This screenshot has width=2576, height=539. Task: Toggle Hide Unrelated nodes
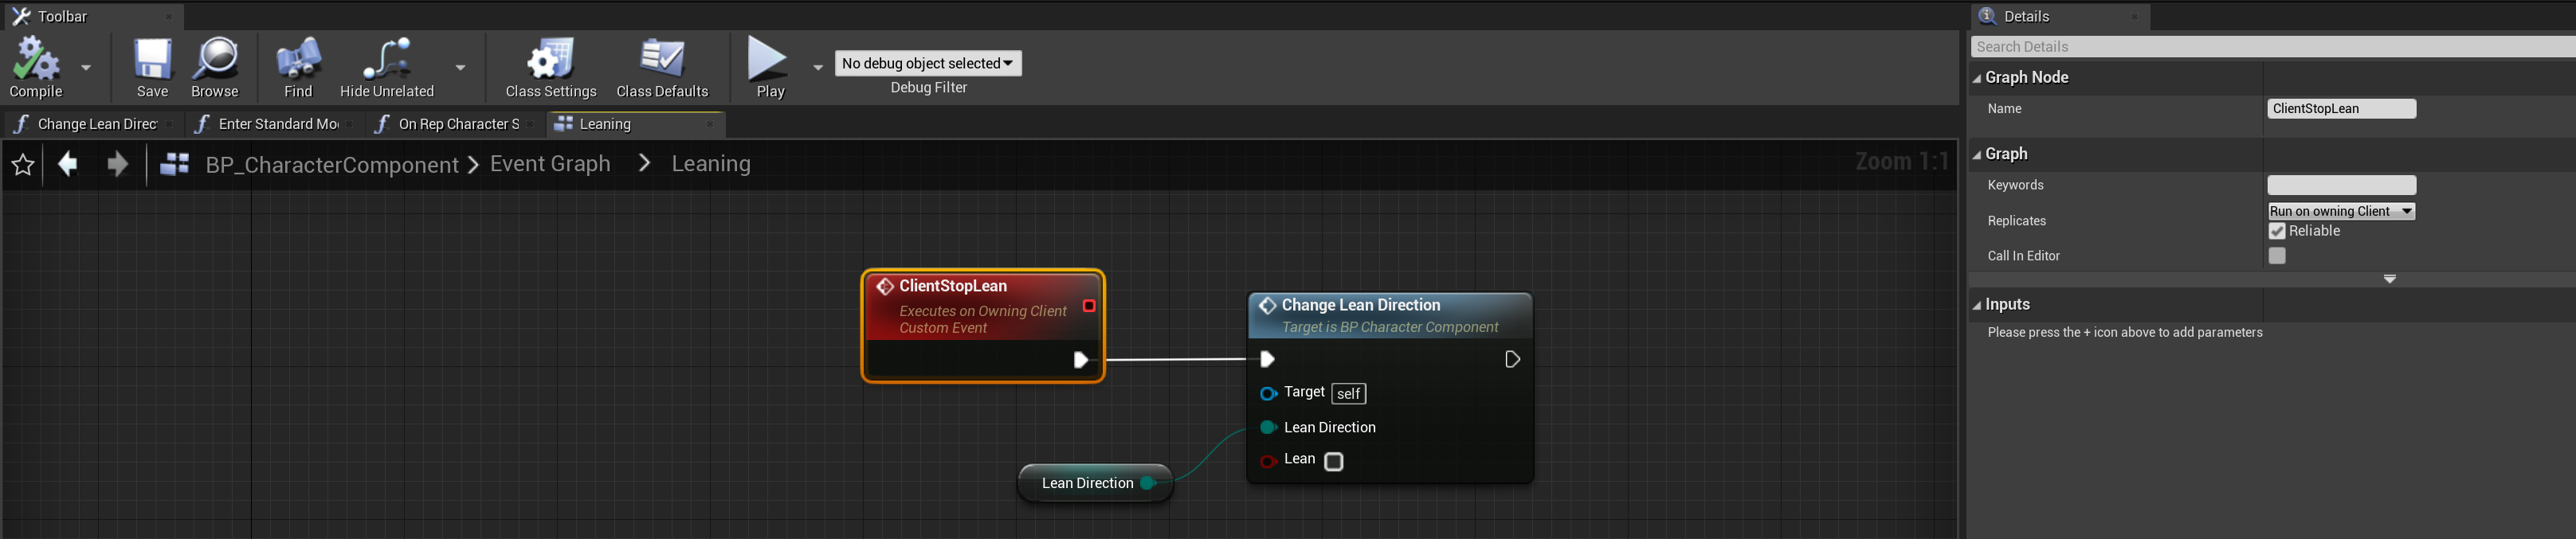click(x=387, y=67)
